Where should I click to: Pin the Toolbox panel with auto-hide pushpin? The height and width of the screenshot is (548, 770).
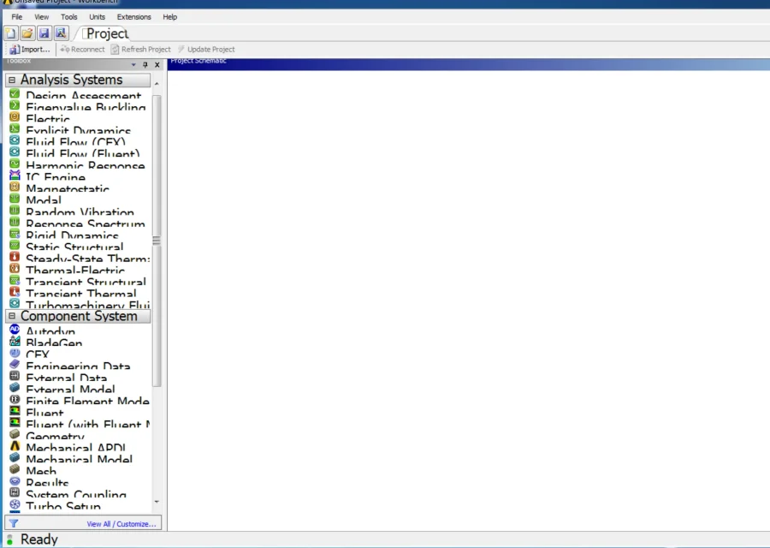(x=145, y=65)
